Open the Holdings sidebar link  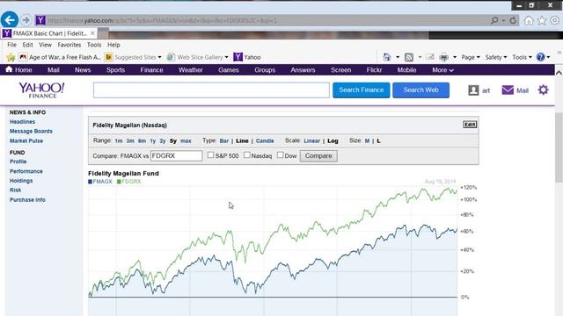[x=21, y=181]
